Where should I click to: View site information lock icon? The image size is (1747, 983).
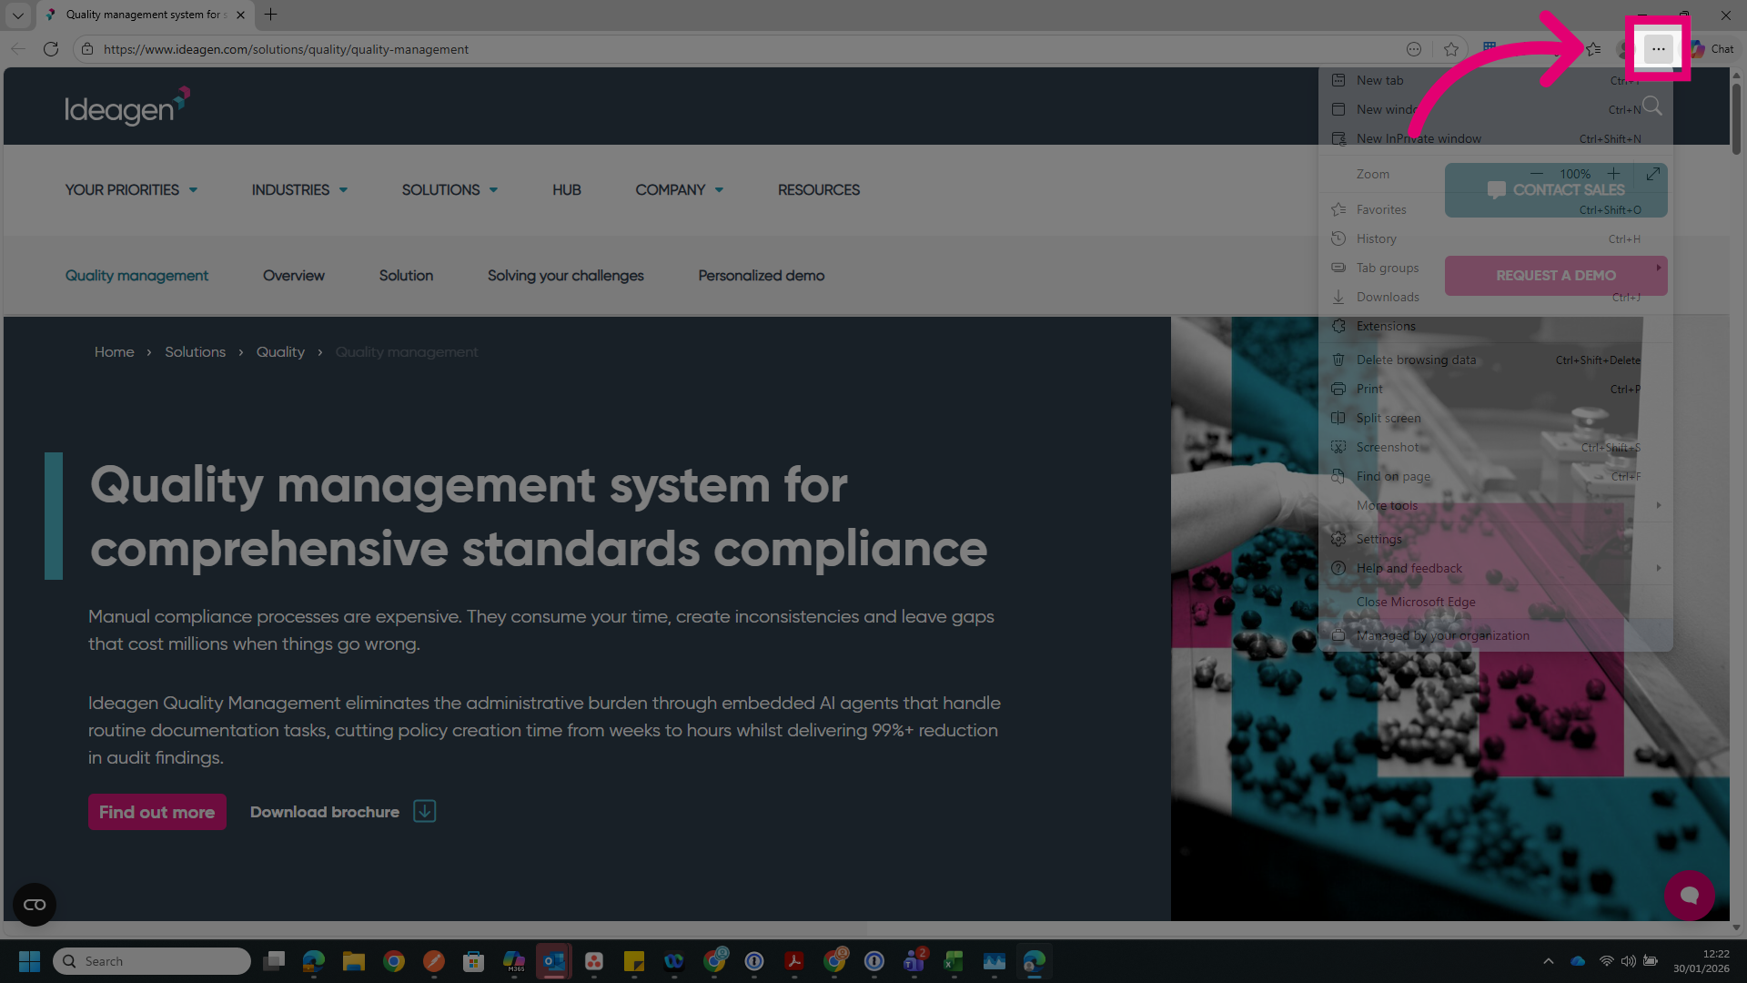pyautogui.click(x=87, y=49)
